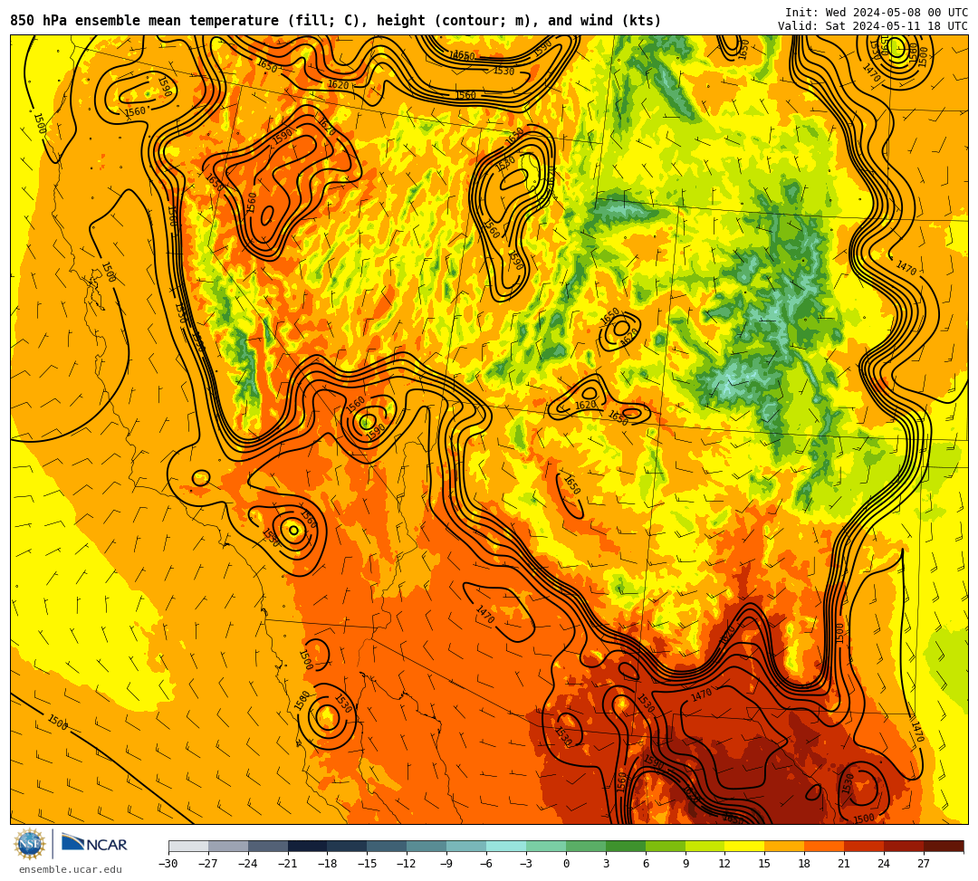Click the '−27' colorbar tick label
The height and width of the screenshot is (881, 978).
208,864
